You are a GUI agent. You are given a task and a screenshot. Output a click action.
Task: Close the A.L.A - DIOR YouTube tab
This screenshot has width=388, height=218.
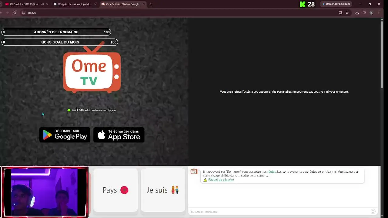tap(47, 4)
